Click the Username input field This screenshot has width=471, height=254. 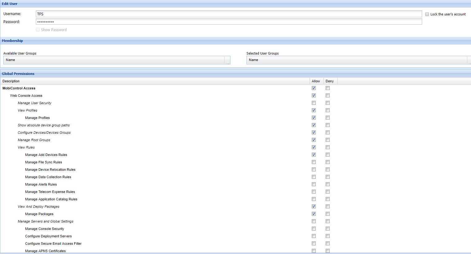pos(229,14)
